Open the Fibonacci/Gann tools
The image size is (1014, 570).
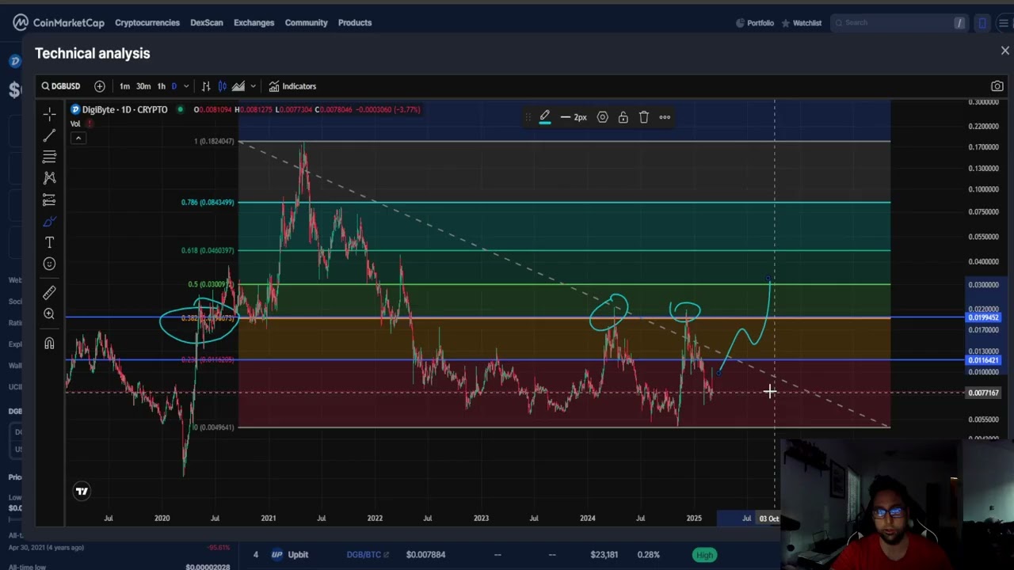click(49, 157)
